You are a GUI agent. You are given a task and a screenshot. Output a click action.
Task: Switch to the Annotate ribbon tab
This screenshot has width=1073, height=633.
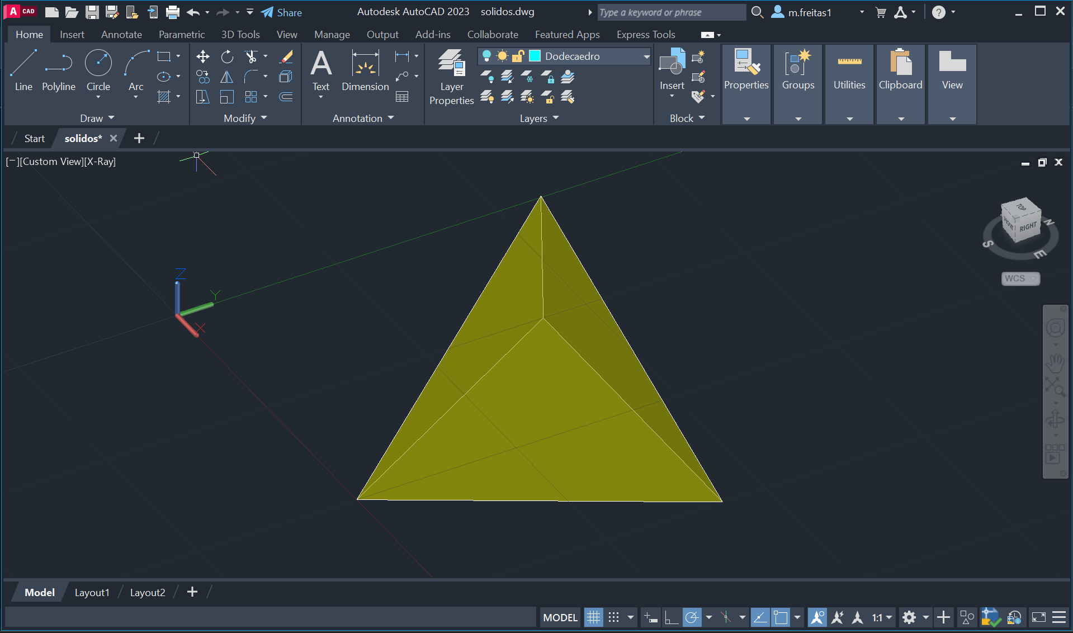[121, 35]
